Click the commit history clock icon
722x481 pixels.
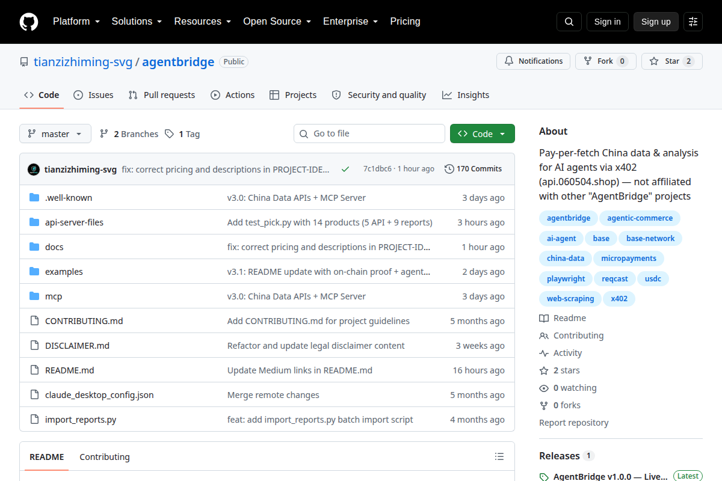(x=449, y=169)
